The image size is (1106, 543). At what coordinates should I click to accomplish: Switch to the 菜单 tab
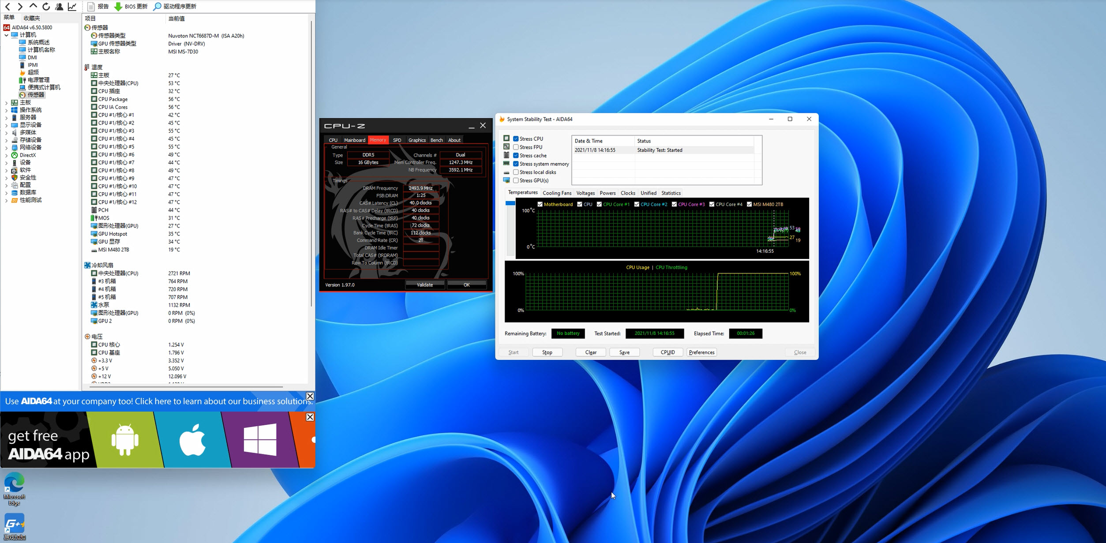[9, 18]
